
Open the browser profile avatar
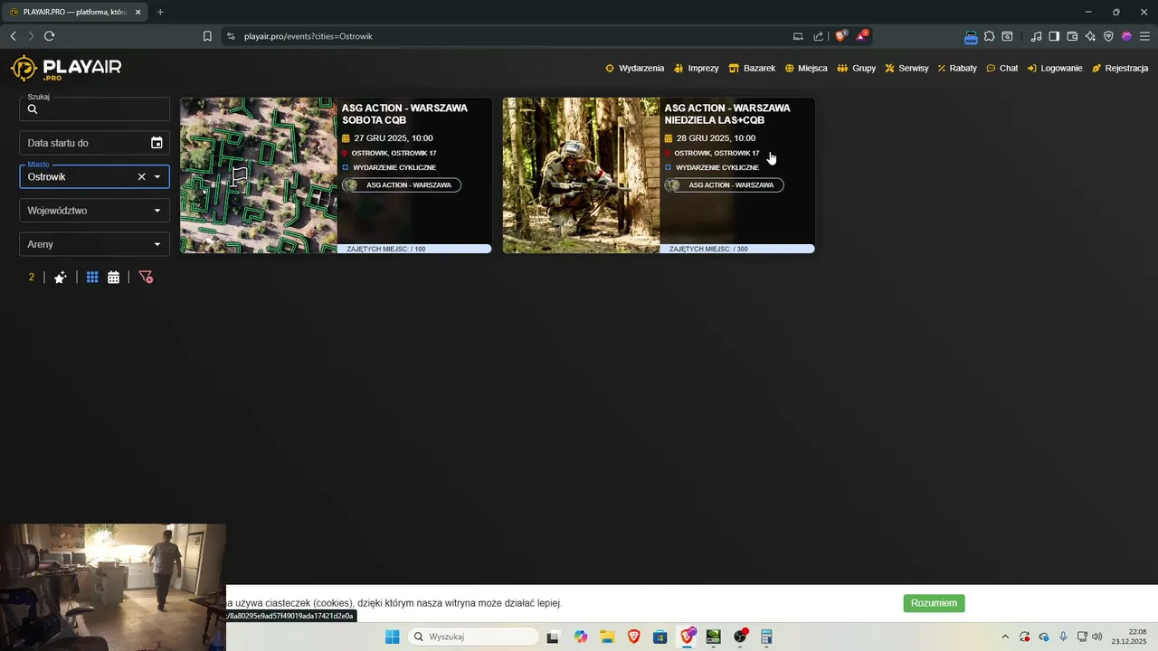coord(1126,36)
